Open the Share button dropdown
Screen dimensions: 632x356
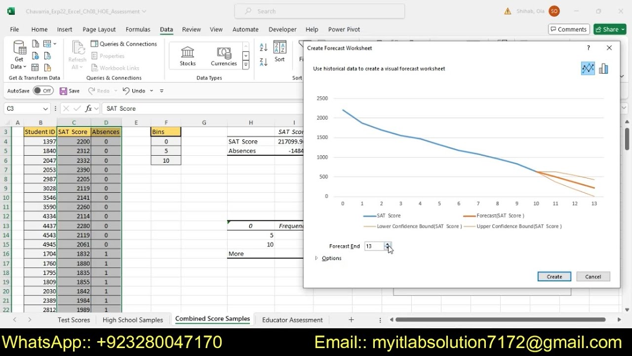point(623,30)
